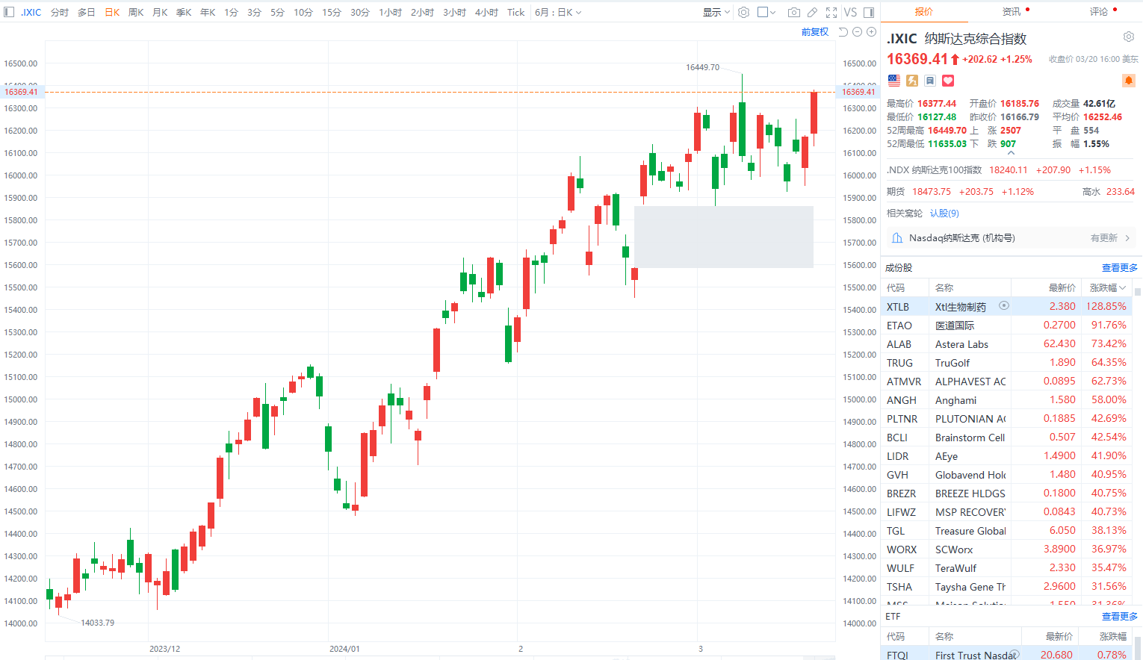This screenshot has width=1143, height=660.
Task: Click the undo arrow above the chart
Action: tap(843, 32)
